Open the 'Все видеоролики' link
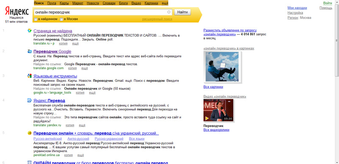This screenshot has width=339, height=164. tap(216, 130)
